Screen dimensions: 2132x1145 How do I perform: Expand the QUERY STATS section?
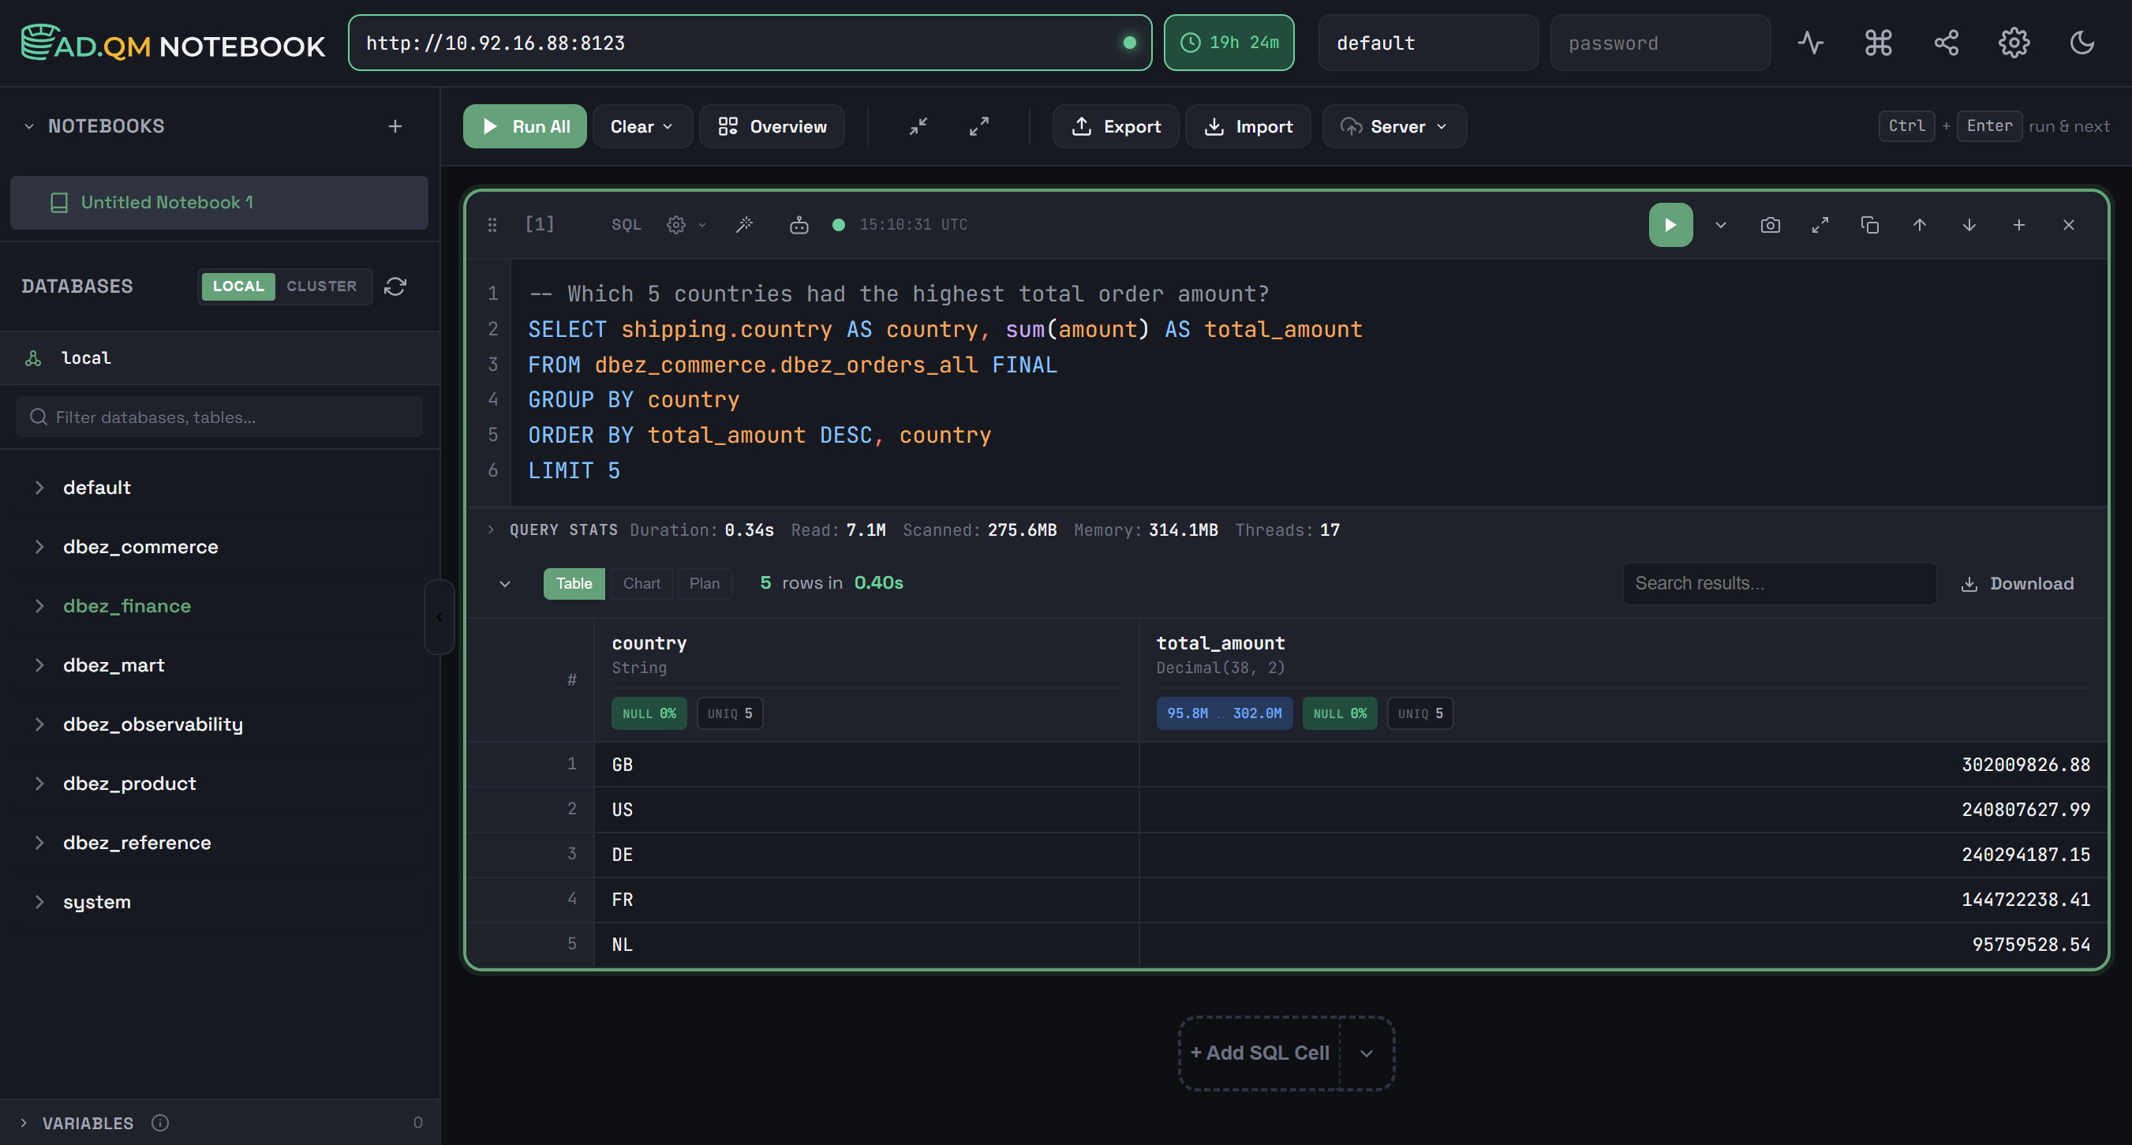tap(490, 529)
